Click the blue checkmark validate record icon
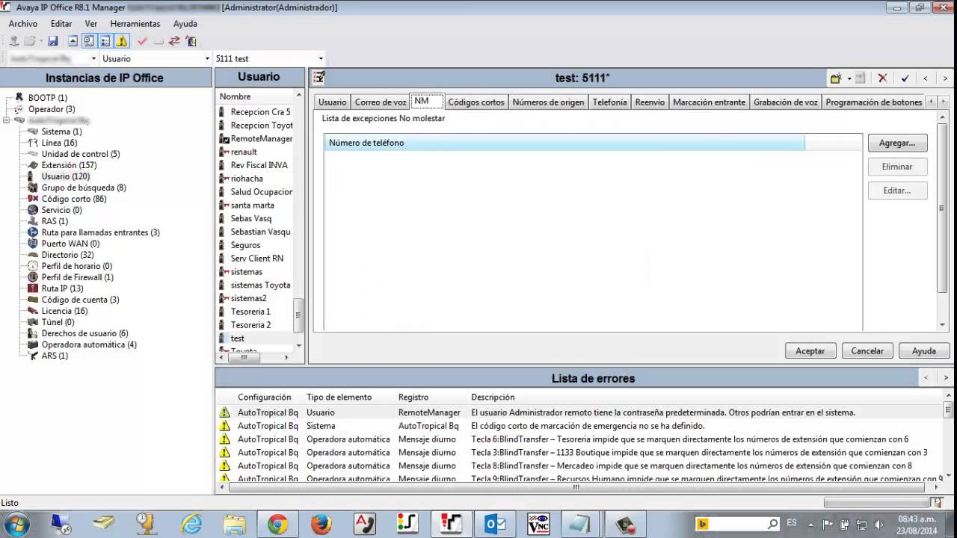The width and height of the screenshot is (957, 538). point(905,78)
